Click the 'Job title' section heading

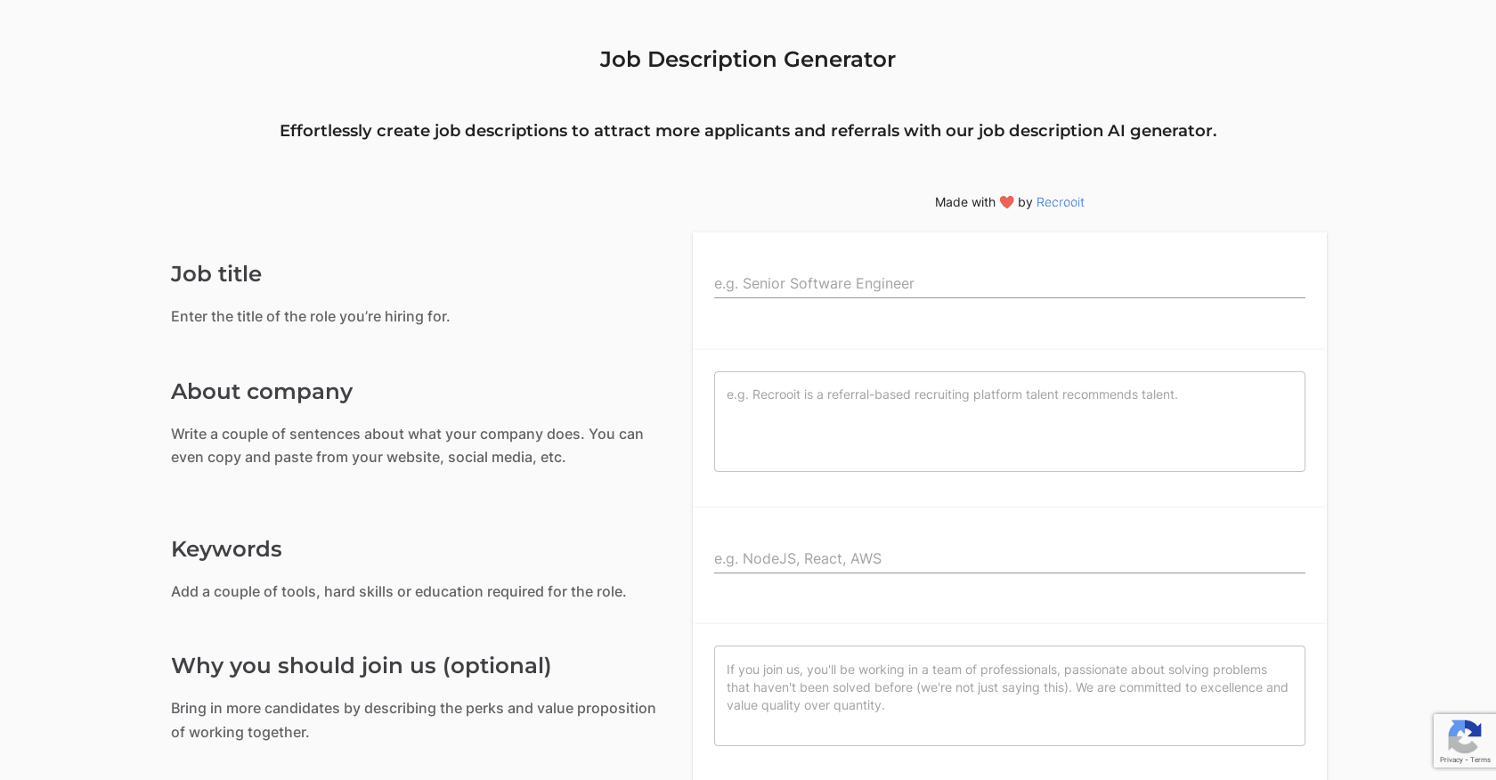click(215, 274)
